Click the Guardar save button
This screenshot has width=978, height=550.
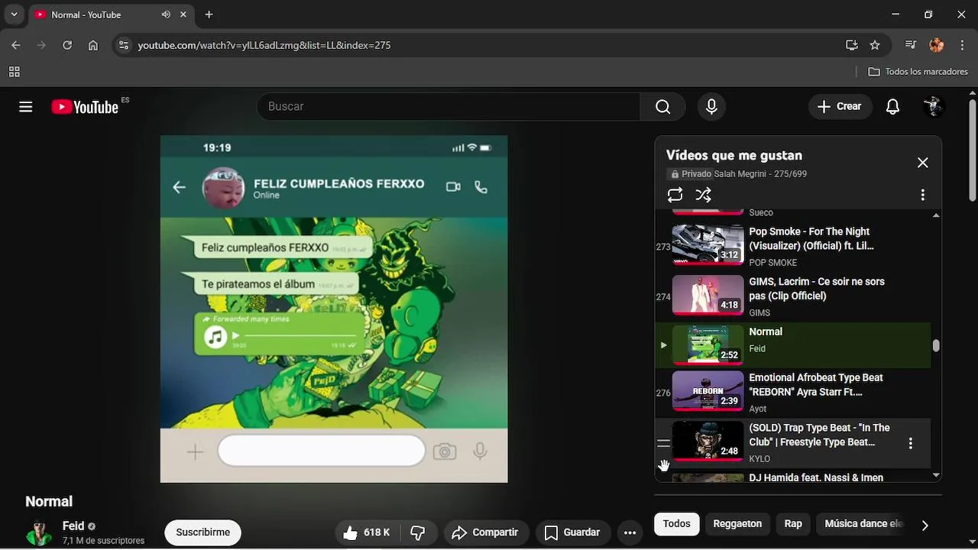pos(572,532)
